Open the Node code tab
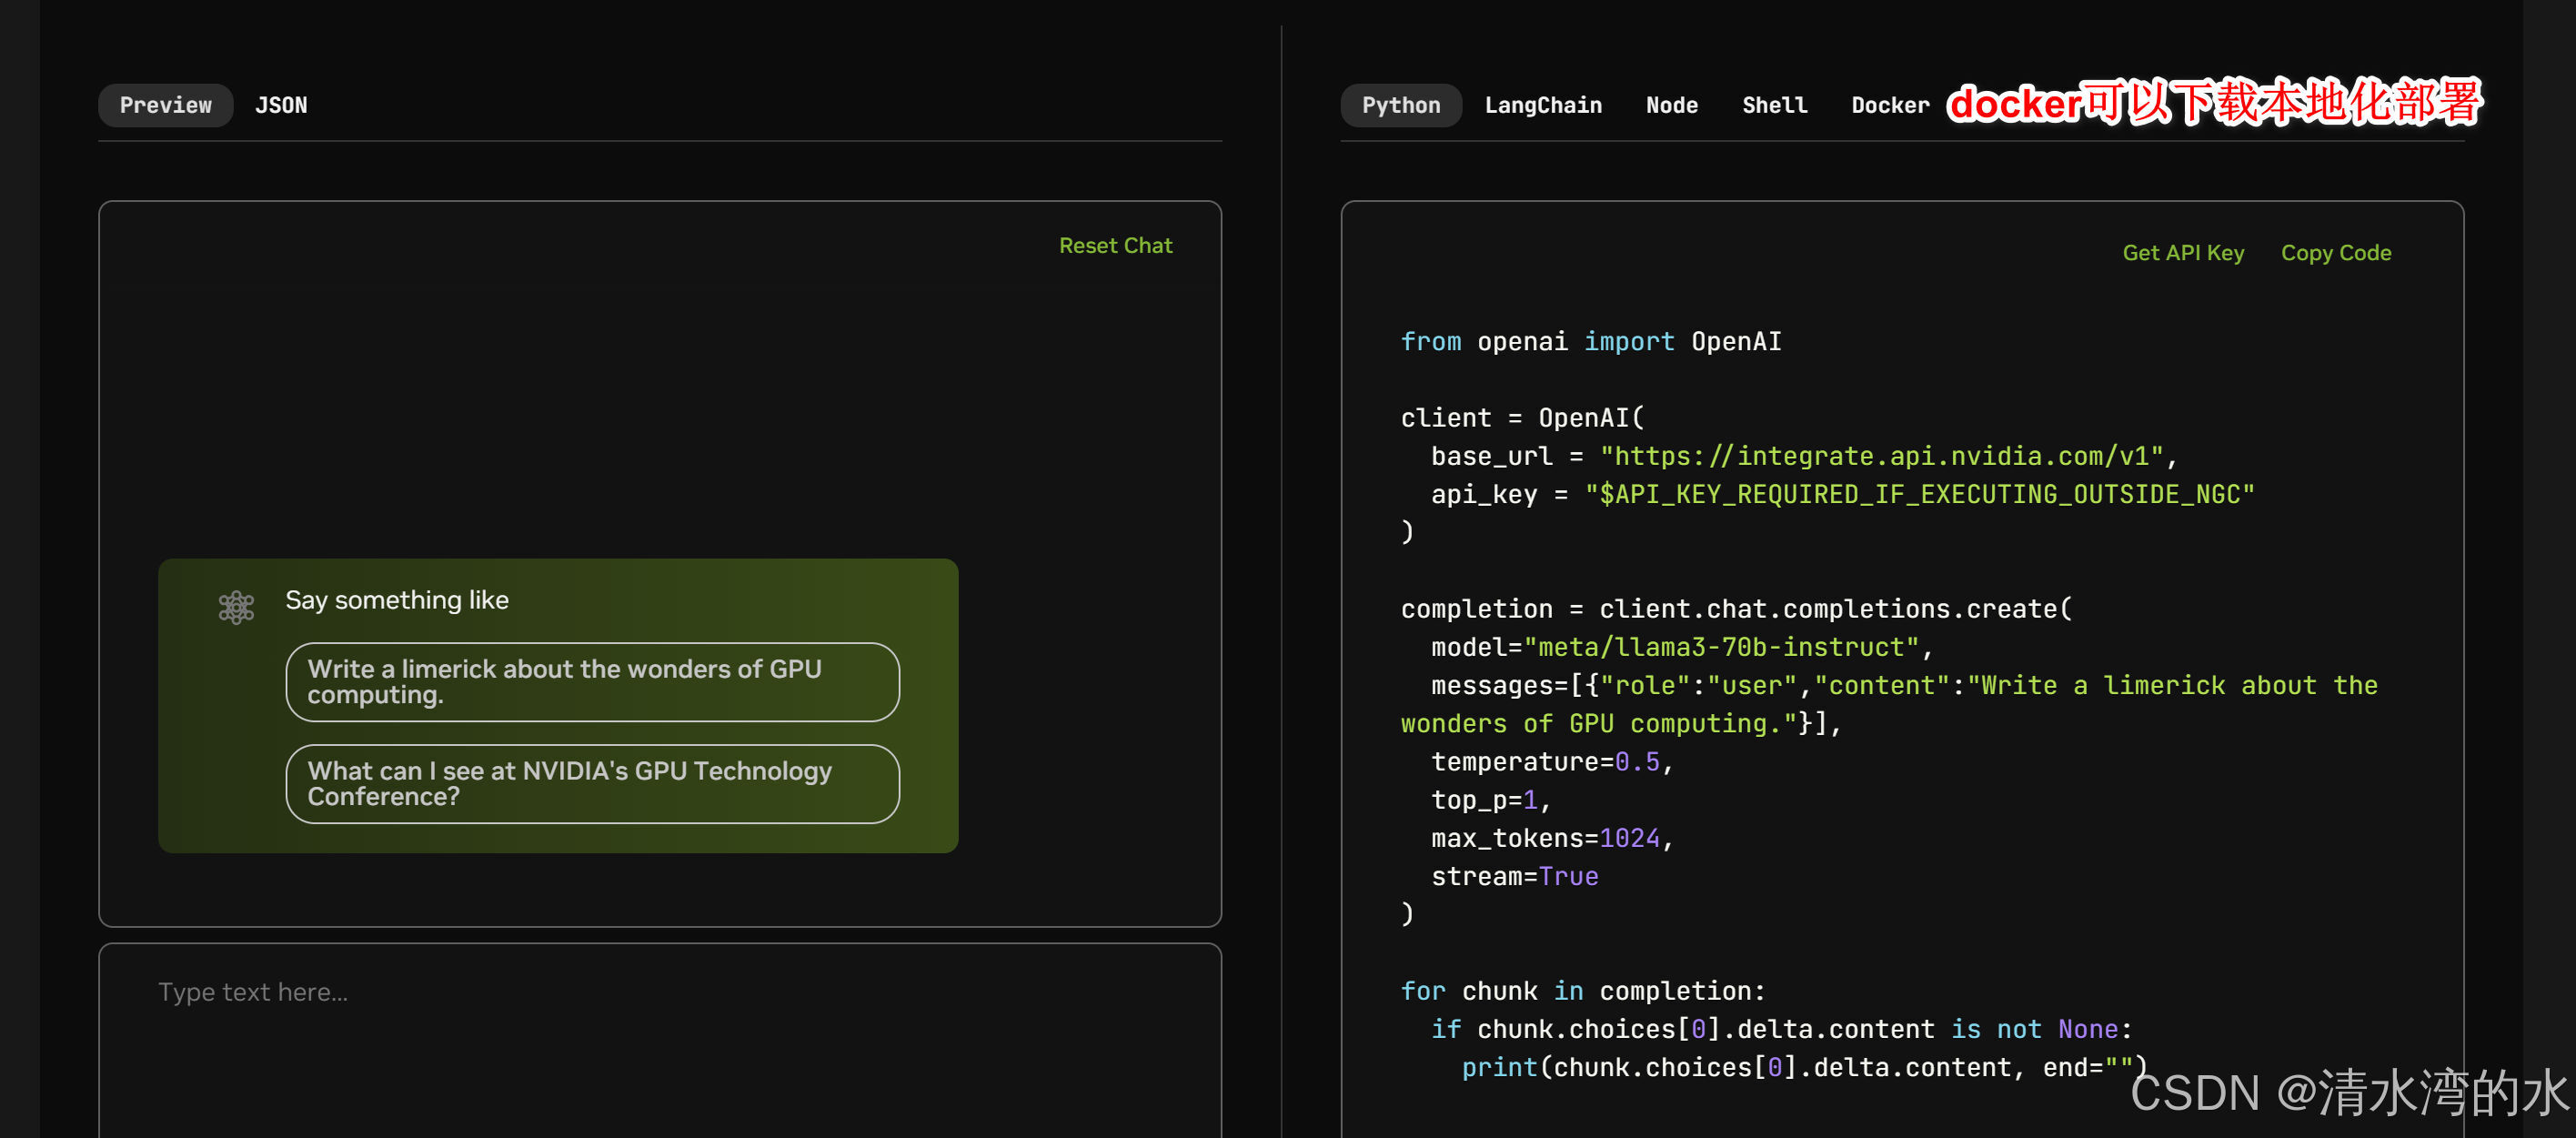This screenshot has width=2576, height=1138. click(x=1671, y=105)
